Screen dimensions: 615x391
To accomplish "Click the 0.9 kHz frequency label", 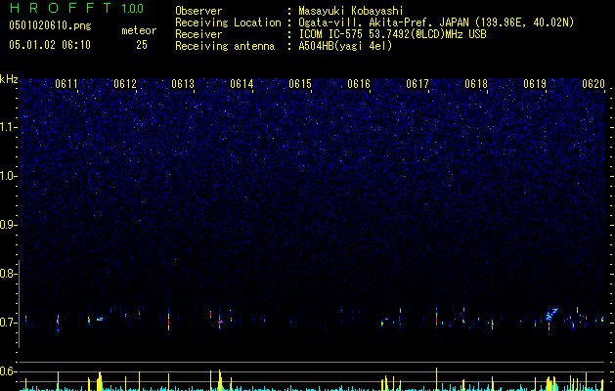I will tap(7, 225).
